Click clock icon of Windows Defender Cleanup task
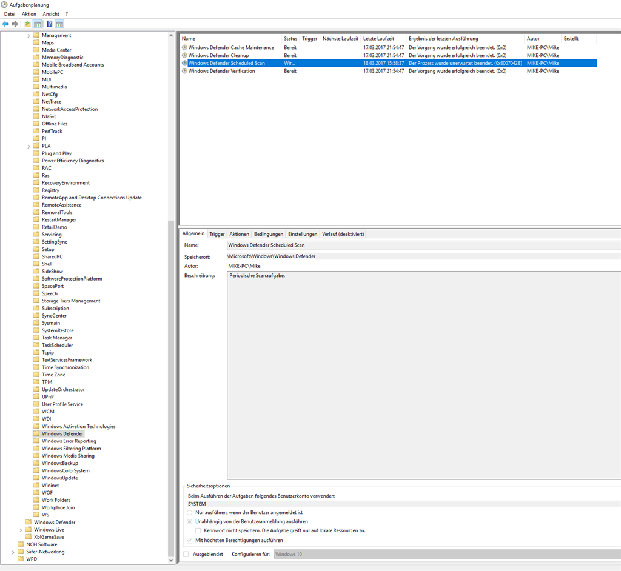This screenshot has width=621, height=571. point(184,55)
